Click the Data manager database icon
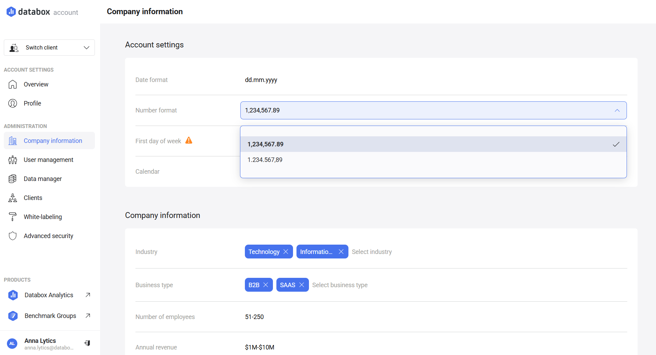 [x=13, y=179]
